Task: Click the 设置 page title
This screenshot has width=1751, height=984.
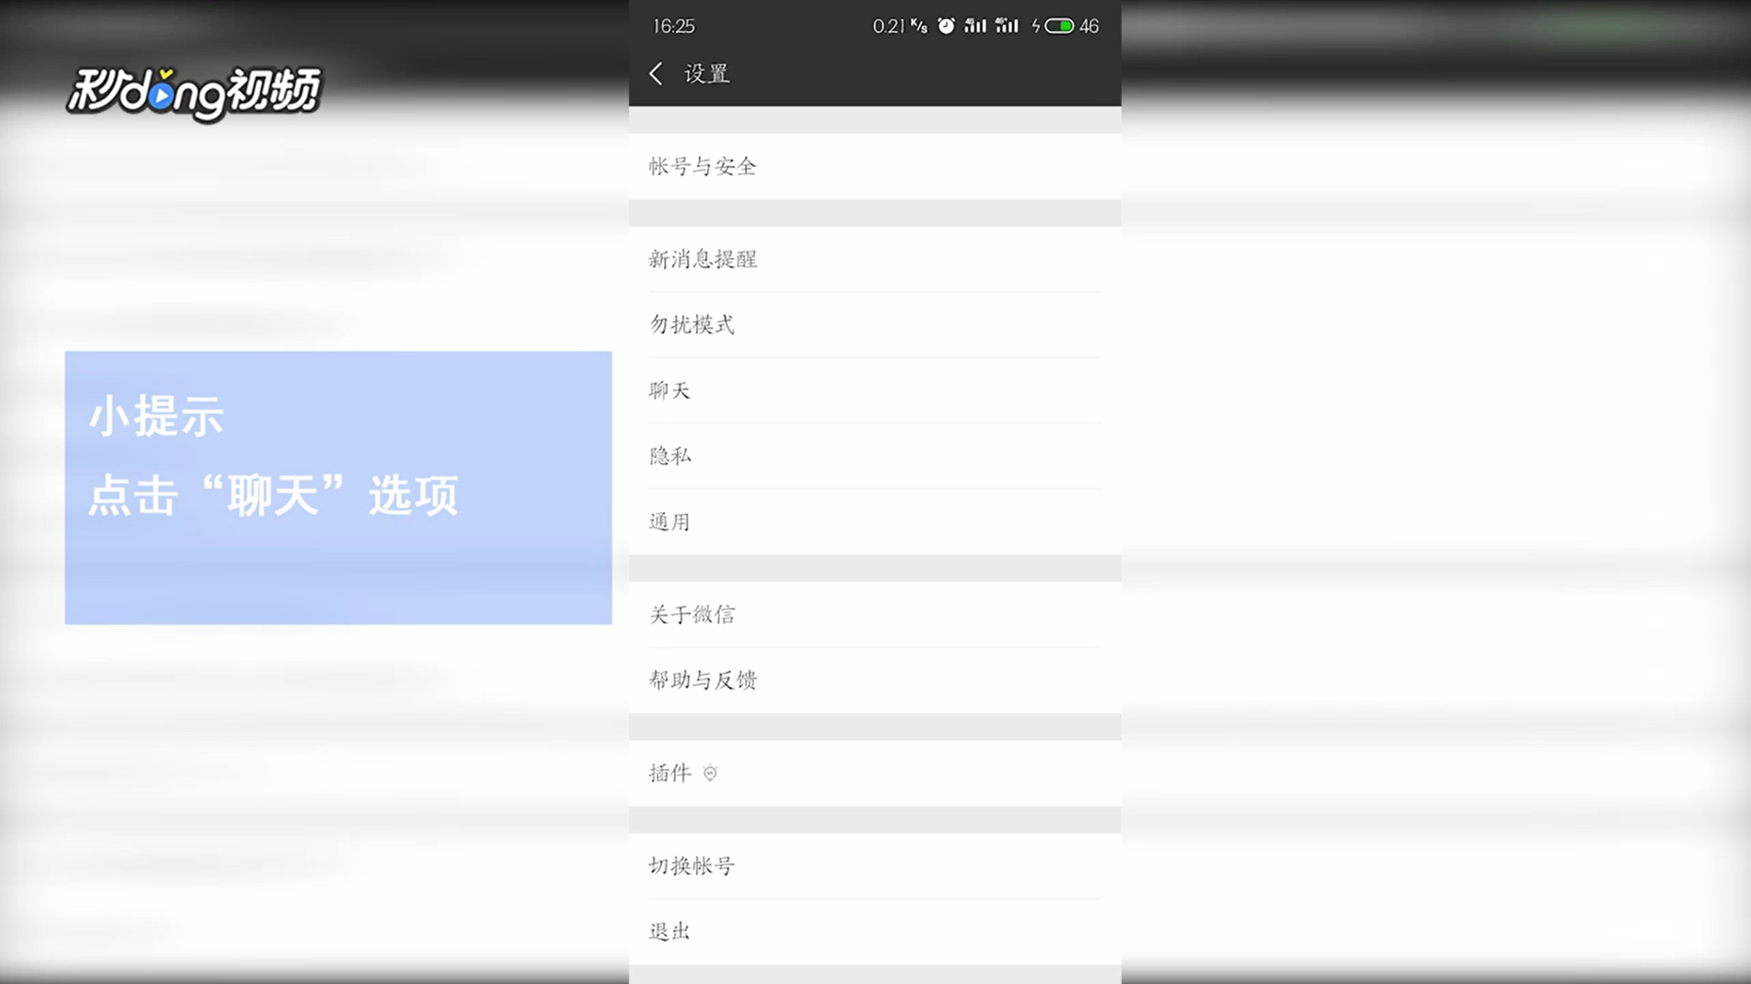Action: 707,74
